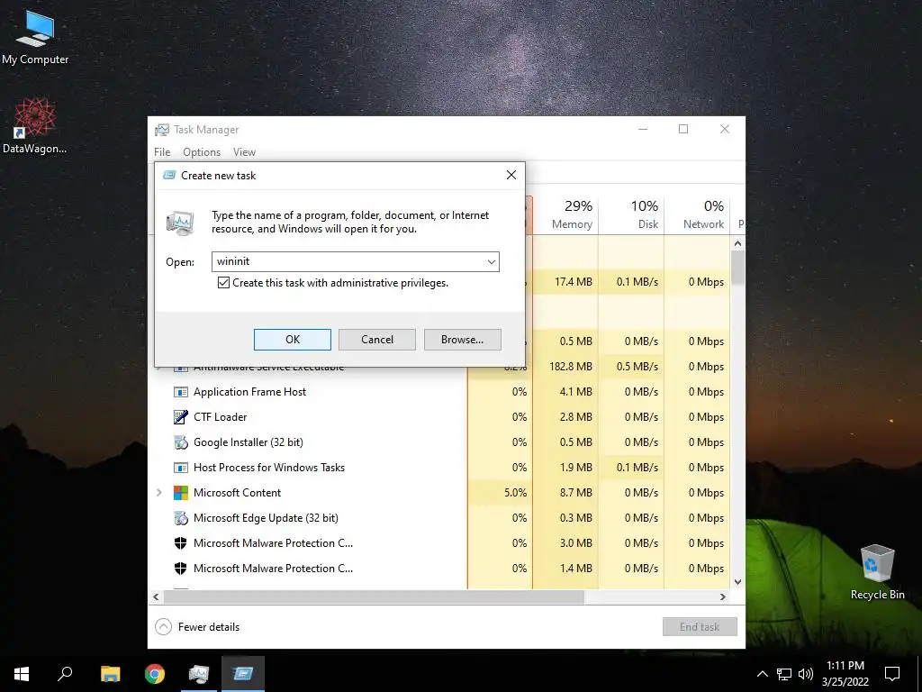Click the 182.8 MB memory value

(x=571, y=367)
